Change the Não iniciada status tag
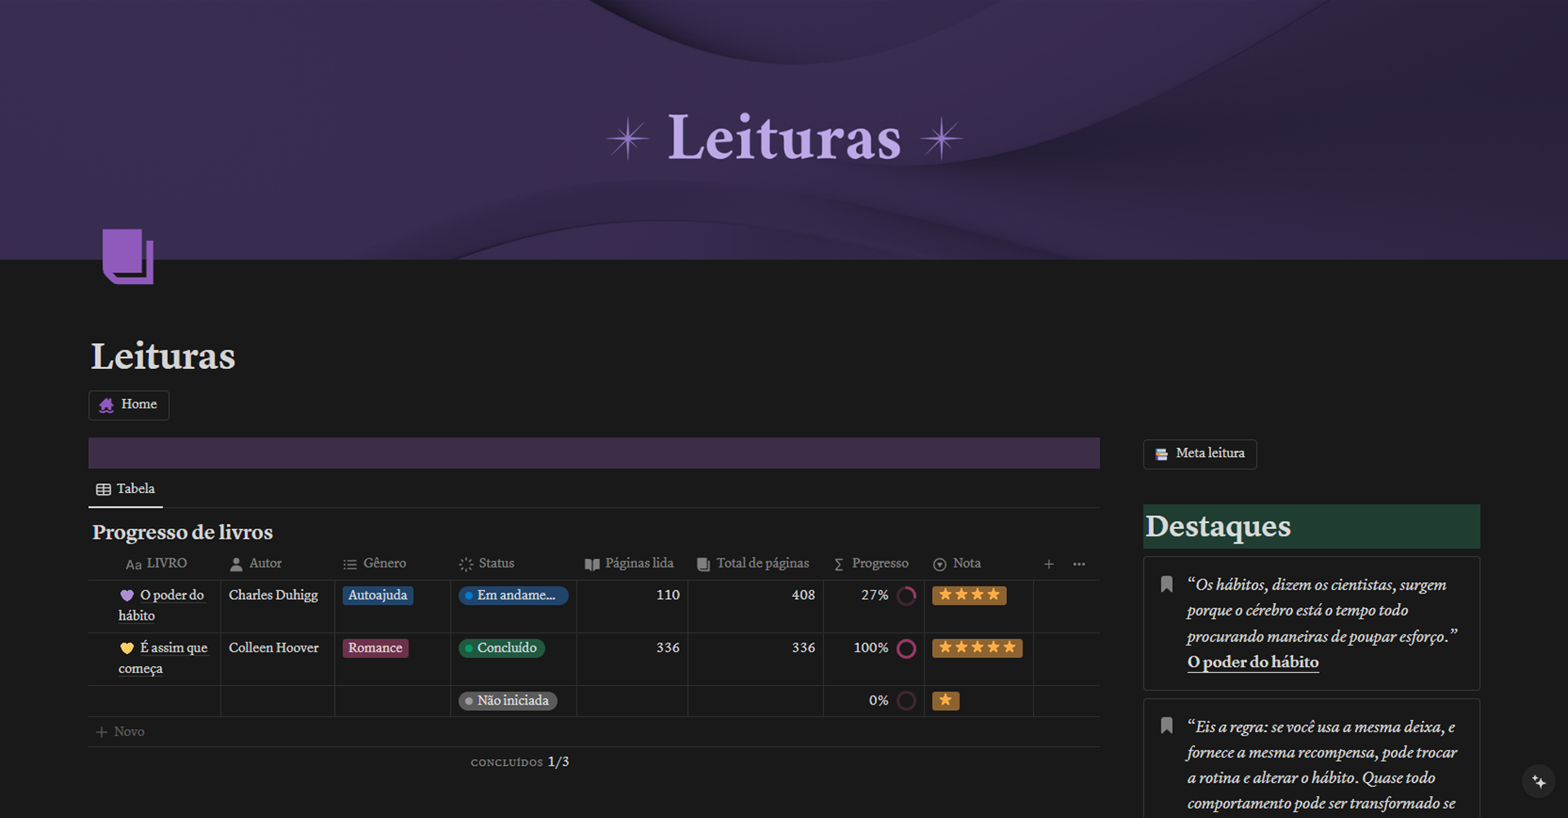The image size is (1568, 818). (x=507, y=700)
